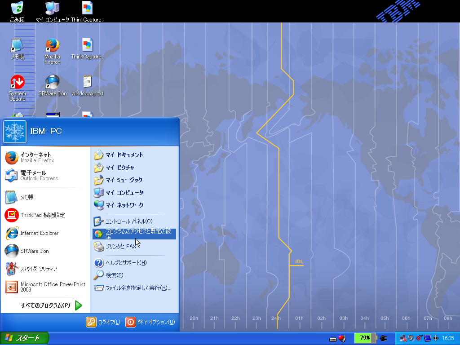The image size is (460, 345).
Task: Open マイ コンピュータ icon on the desktop
Action: pos(52,11)
